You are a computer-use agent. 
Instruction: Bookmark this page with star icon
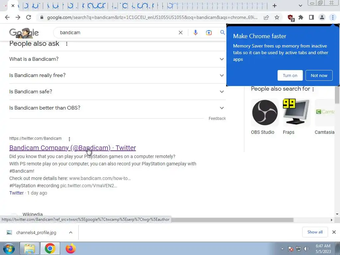277,17
